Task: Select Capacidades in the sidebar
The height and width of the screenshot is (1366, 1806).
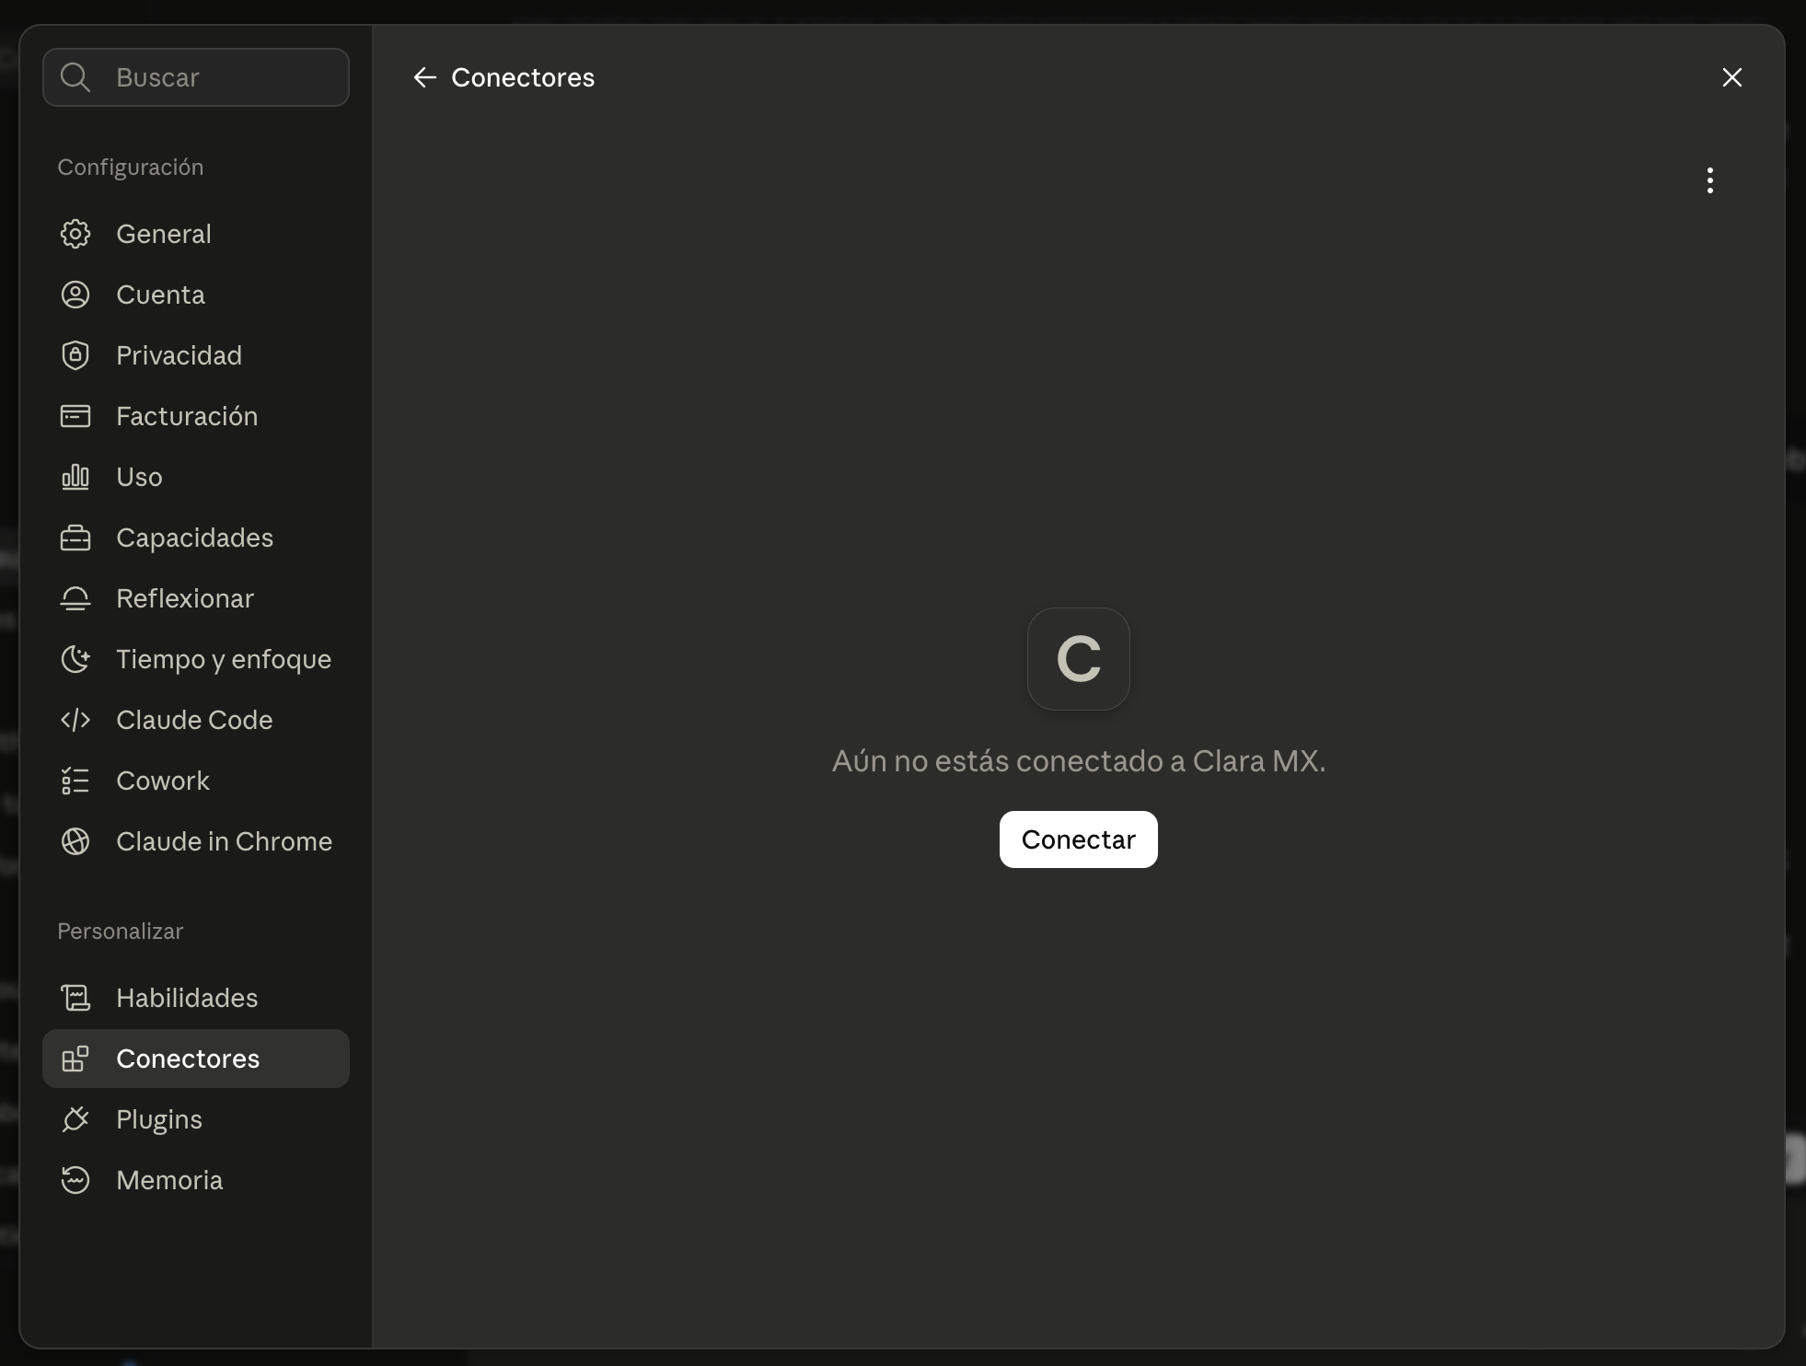Action: pos(196,538)
